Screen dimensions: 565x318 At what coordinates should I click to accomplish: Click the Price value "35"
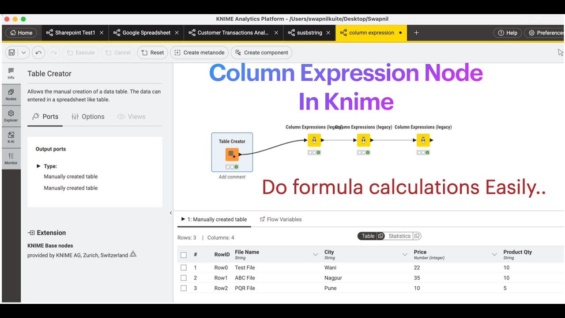coord(417,278)
